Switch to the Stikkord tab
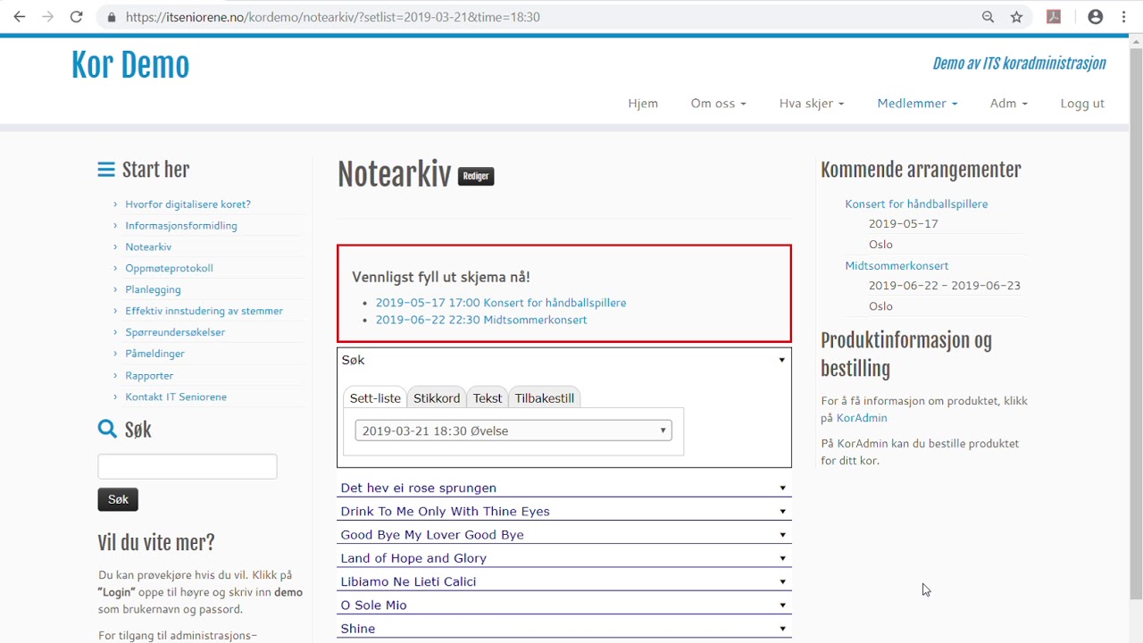The width and height of the screenshot is (1143, 643). 437,398
